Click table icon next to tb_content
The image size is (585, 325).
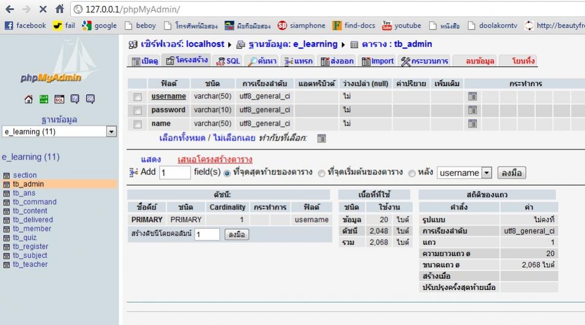(x=7, y=211)
